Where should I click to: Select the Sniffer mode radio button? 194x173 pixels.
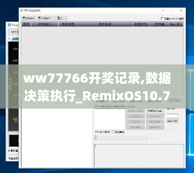point(111,101)
